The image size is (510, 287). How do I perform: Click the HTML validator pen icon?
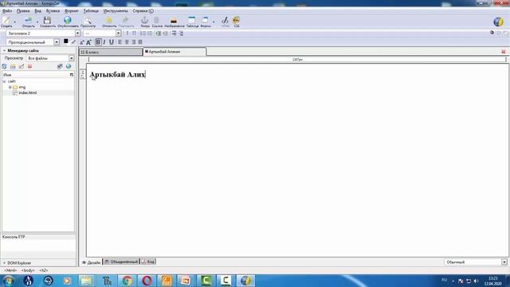[225, 22]
